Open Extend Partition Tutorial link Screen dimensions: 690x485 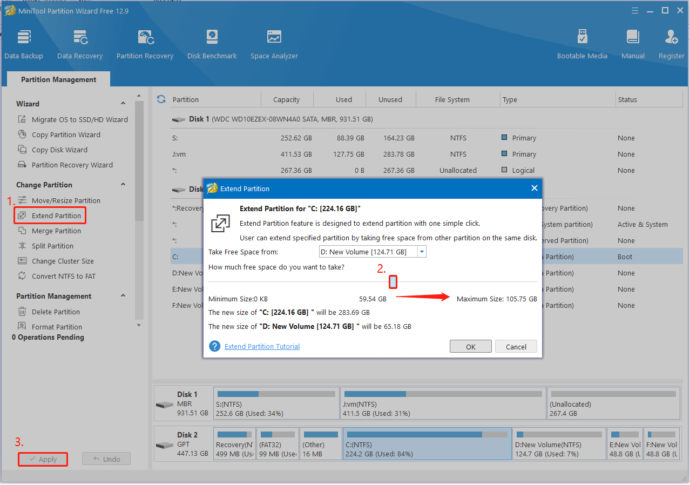pyautogui.click(x=262, y=347)
